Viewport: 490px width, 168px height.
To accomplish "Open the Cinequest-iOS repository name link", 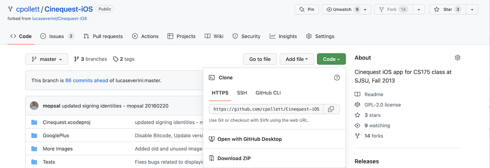I will pyautogui.click(x=68, y=9).
